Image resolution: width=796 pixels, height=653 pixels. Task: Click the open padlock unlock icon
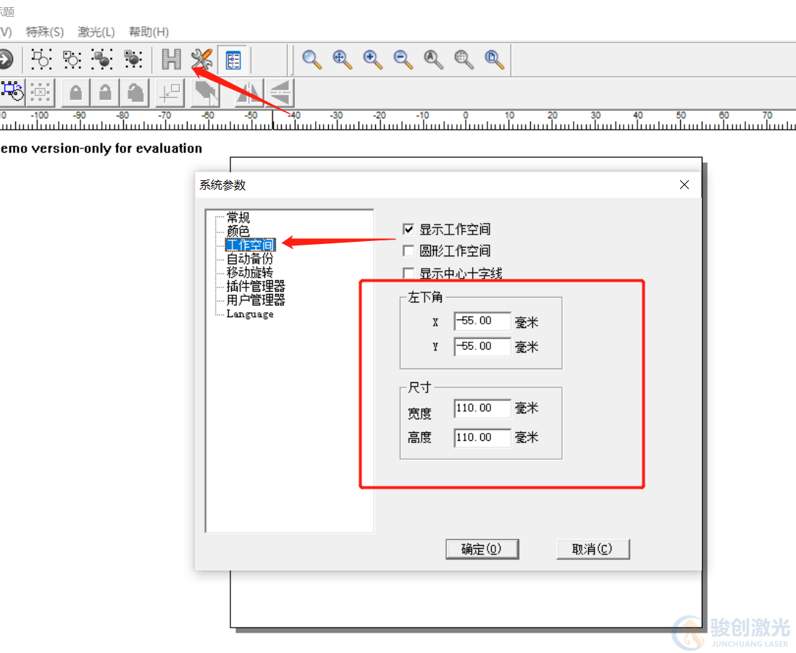click(x=105, y=93)
